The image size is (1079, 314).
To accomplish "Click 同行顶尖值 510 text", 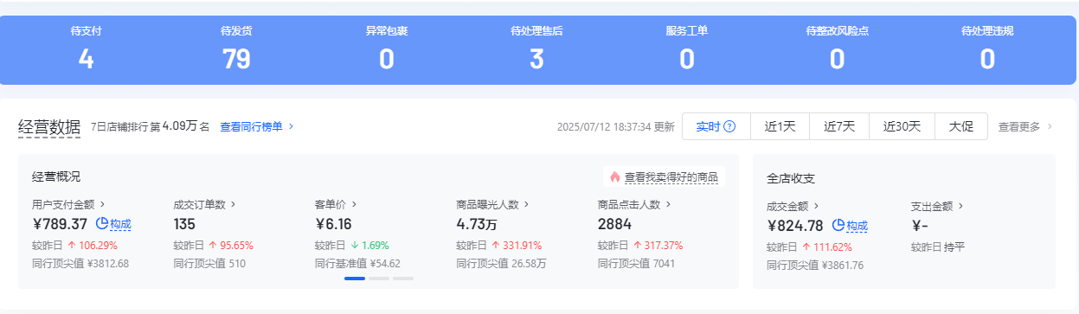I will (x=209, y=263).
